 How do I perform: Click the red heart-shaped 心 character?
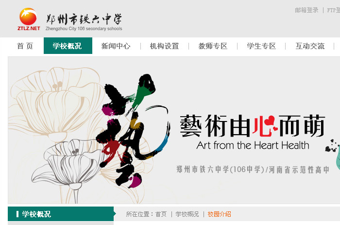tap(265, 126)
